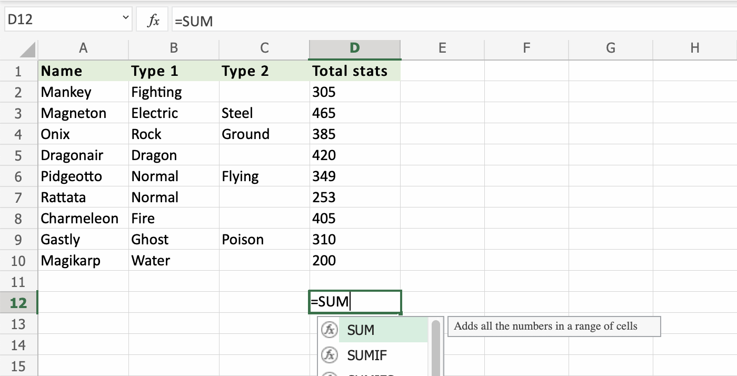Screen dimensions: 737x376
Task: Click the fx icon beside SUM suggestion
Action: (x=329, y=330)
